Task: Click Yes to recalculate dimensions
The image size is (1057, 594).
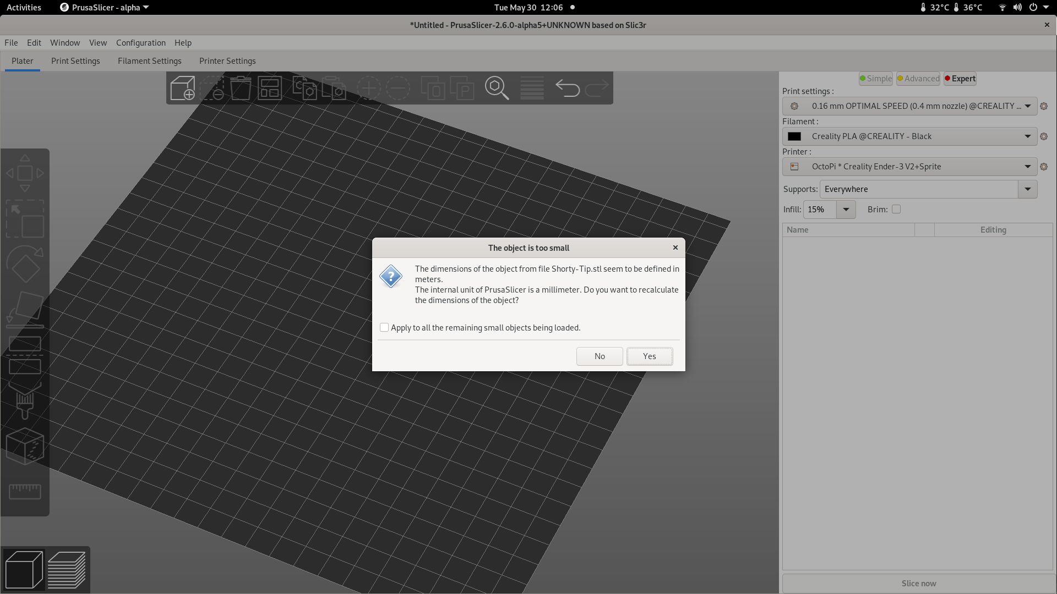Action: pos(650,356)
